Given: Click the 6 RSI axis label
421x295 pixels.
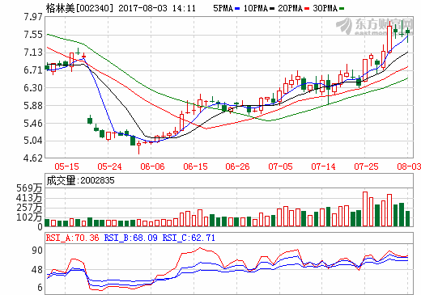Looking at the screenshot, I should pyautogui.click(x=40, y=288).
